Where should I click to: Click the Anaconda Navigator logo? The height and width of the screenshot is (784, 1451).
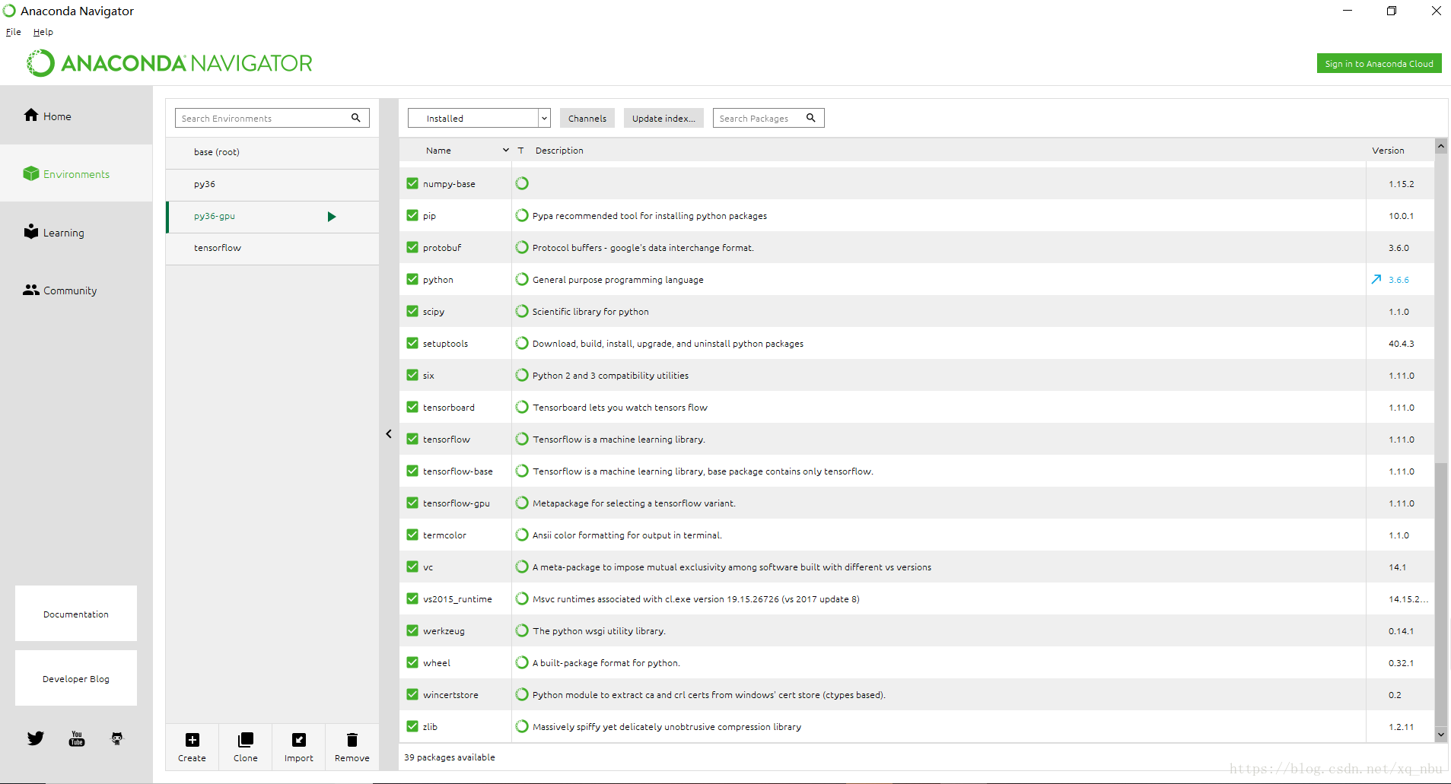[170, 63]
